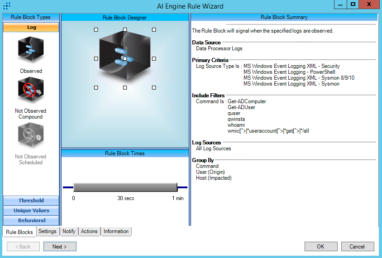Screen dimensions: 382x258
Task: Click the app logo icon in title bar
Action: point(7,6)
